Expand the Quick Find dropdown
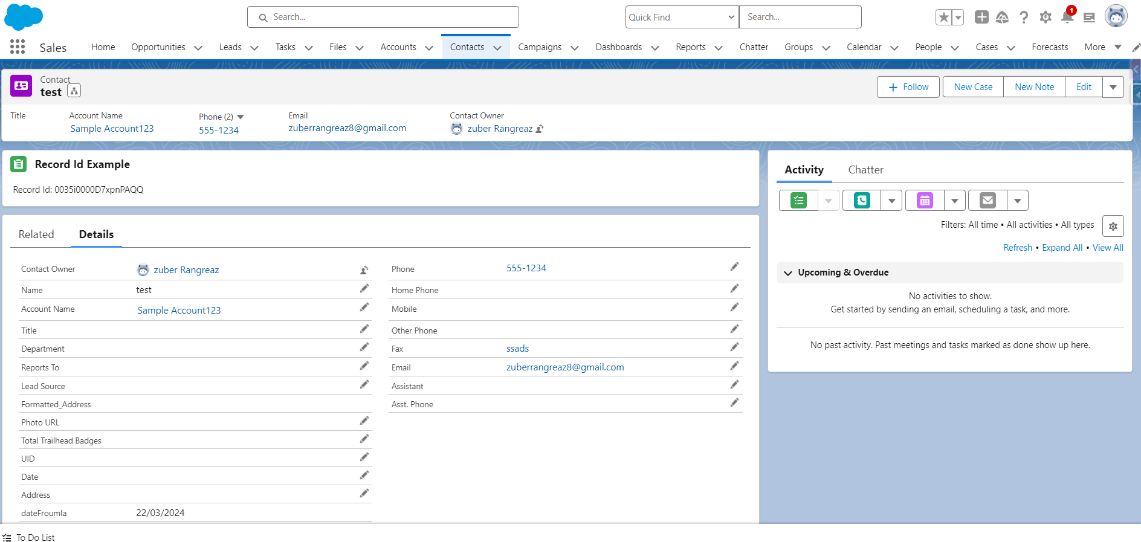Image resolution: width=1141 pixels, height=542 pixels. 682,18
